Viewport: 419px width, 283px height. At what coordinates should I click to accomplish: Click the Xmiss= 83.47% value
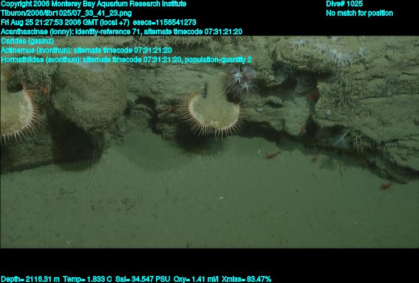click(248, 279)
